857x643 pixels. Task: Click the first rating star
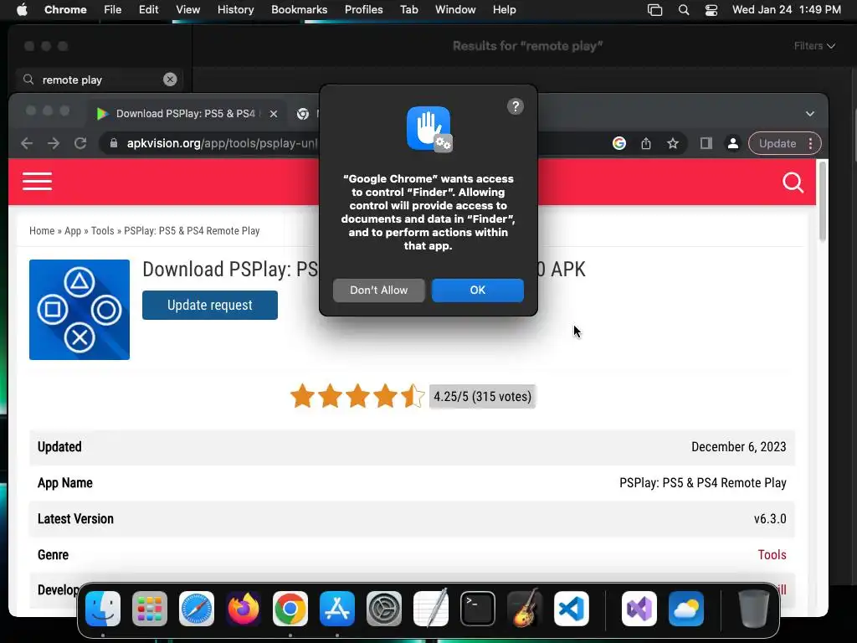(302, 396)
